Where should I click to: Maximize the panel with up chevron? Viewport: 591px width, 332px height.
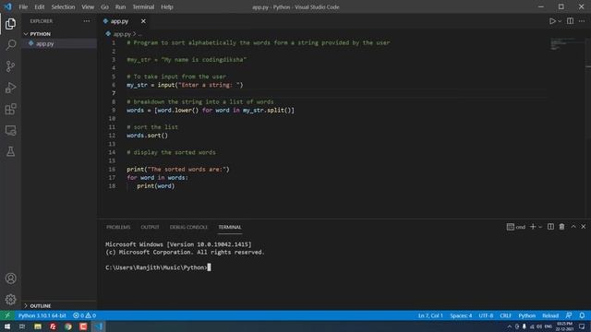pyautogui.click(x=573, y=227)
